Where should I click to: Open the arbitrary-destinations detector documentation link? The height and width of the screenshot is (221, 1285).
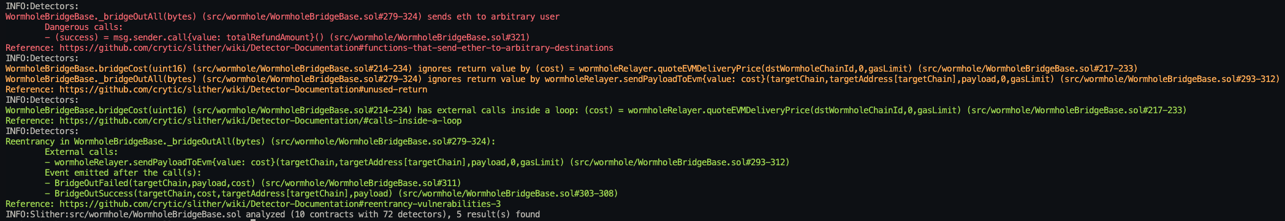pyautogui.click(x=336, y=48)
